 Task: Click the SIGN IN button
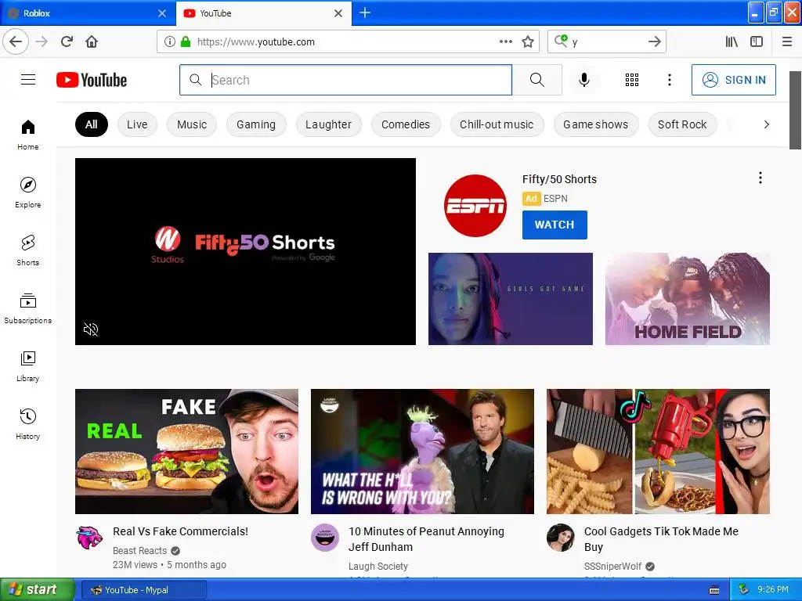pyautogui.click(x=733, y=80)
